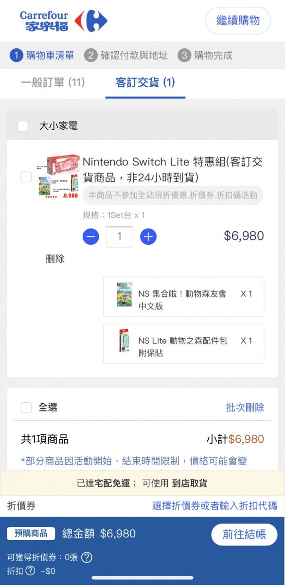Click 批次刪除 batch delete link
Viewport: 285px width, 585px height.
[x=245, y=408]
